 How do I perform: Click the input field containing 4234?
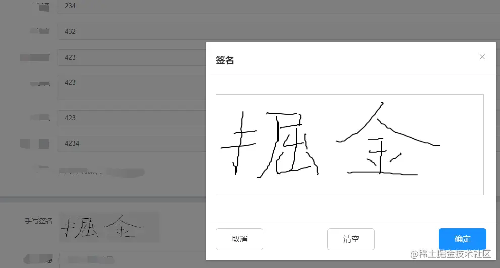click(131, 143)
